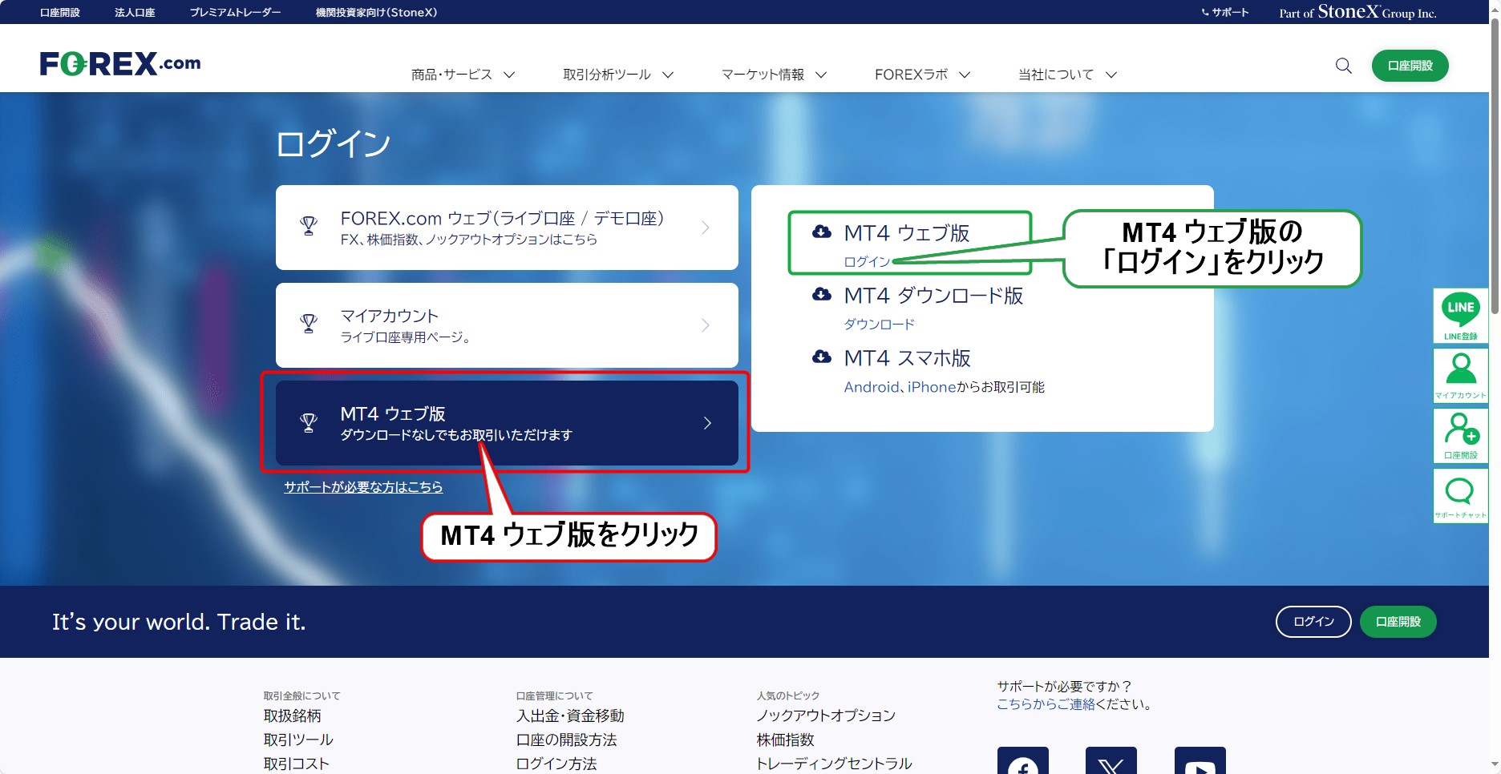1501x774 pixels.
Task: Open 入出金・資金移動 footer link
Action: point(570,716)
